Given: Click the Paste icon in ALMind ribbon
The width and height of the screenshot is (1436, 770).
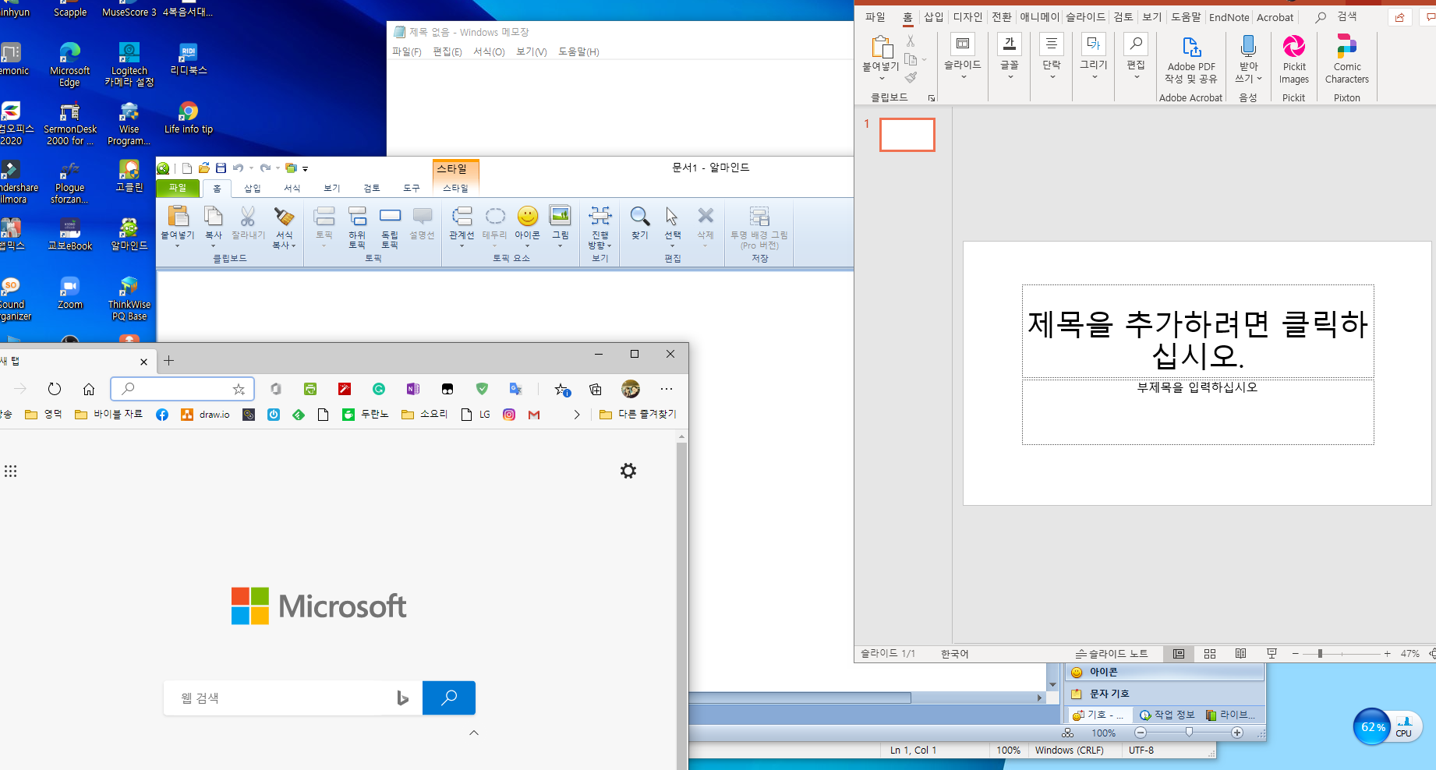Looking at the screenshot, I should pyautogui.click(x=178, y=217).
